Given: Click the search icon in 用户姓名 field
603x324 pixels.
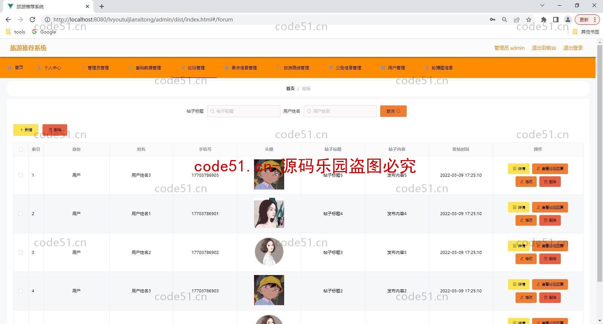Looking at the screenshot, I should coord(309,111).
